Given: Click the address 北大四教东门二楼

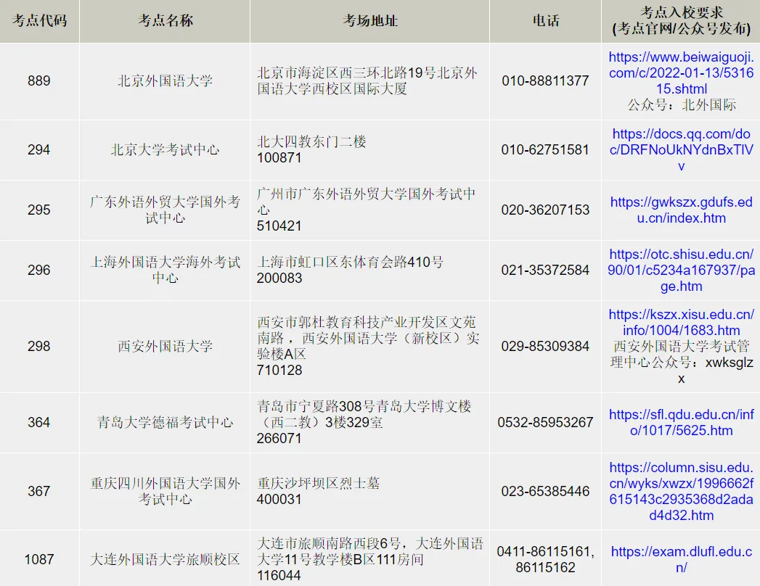Looking at the screenshot, I should (311, 142).
